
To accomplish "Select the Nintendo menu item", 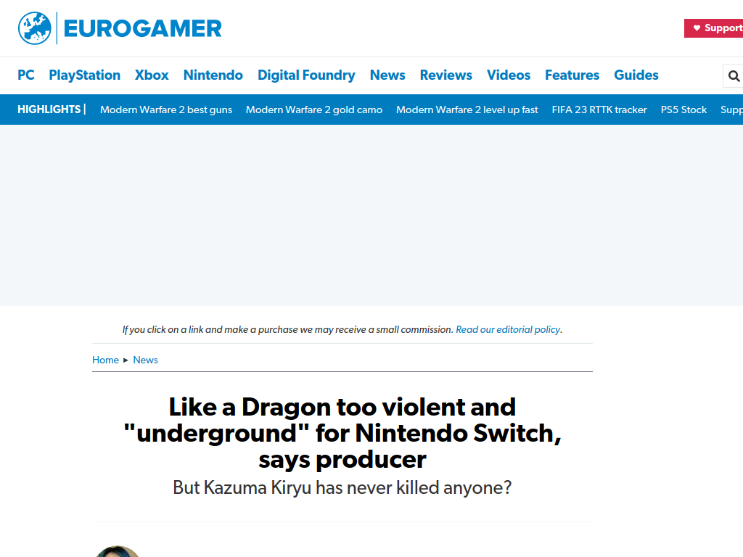I will [x=213, y=75].
